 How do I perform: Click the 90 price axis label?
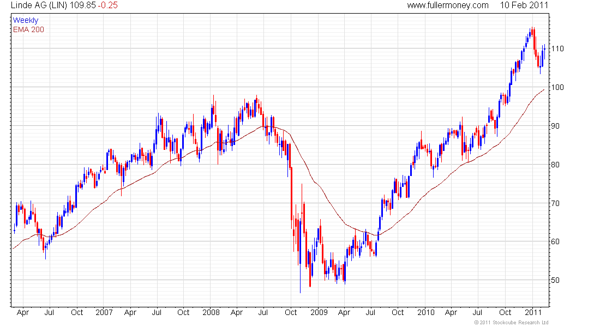(x=555, y=126)
